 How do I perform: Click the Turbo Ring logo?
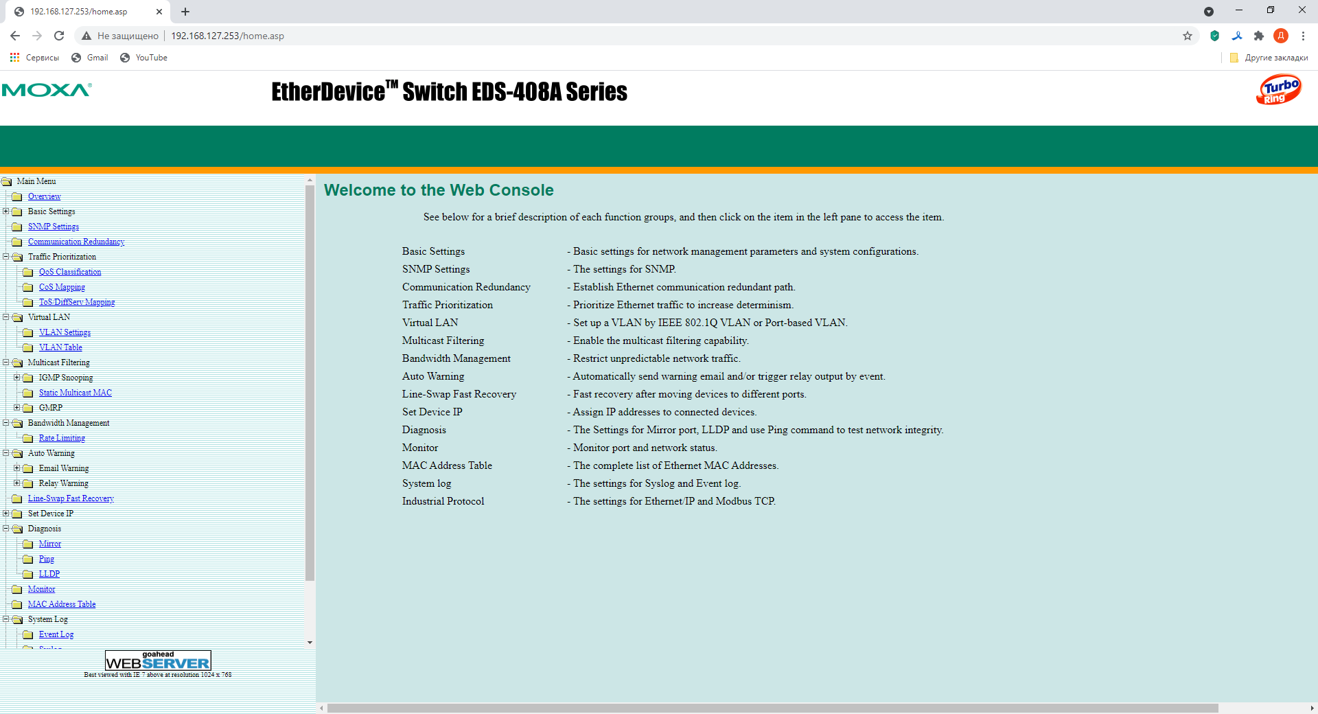pyautogui.click(x=1278, y=90)
